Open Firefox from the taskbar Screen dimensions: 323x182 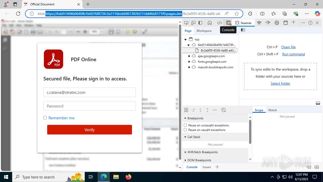[128, 177]
